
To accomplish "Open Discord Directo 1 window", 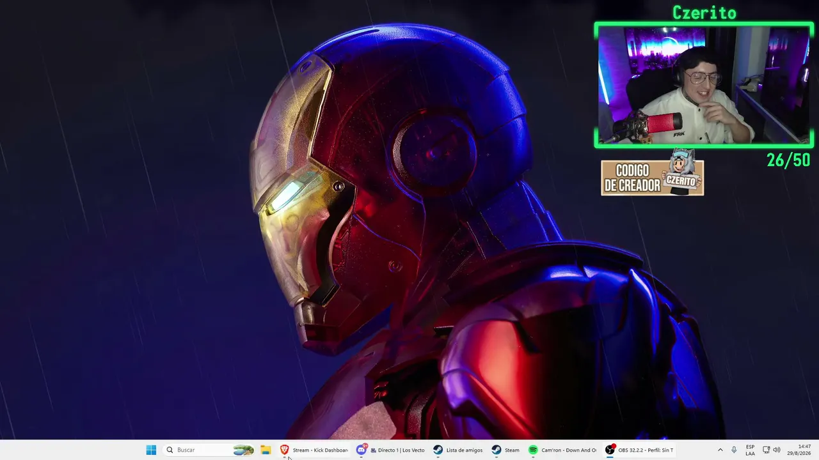I will point(391,450).
